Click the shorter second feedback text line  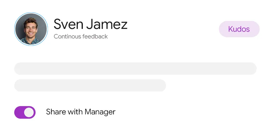[90, 85]
